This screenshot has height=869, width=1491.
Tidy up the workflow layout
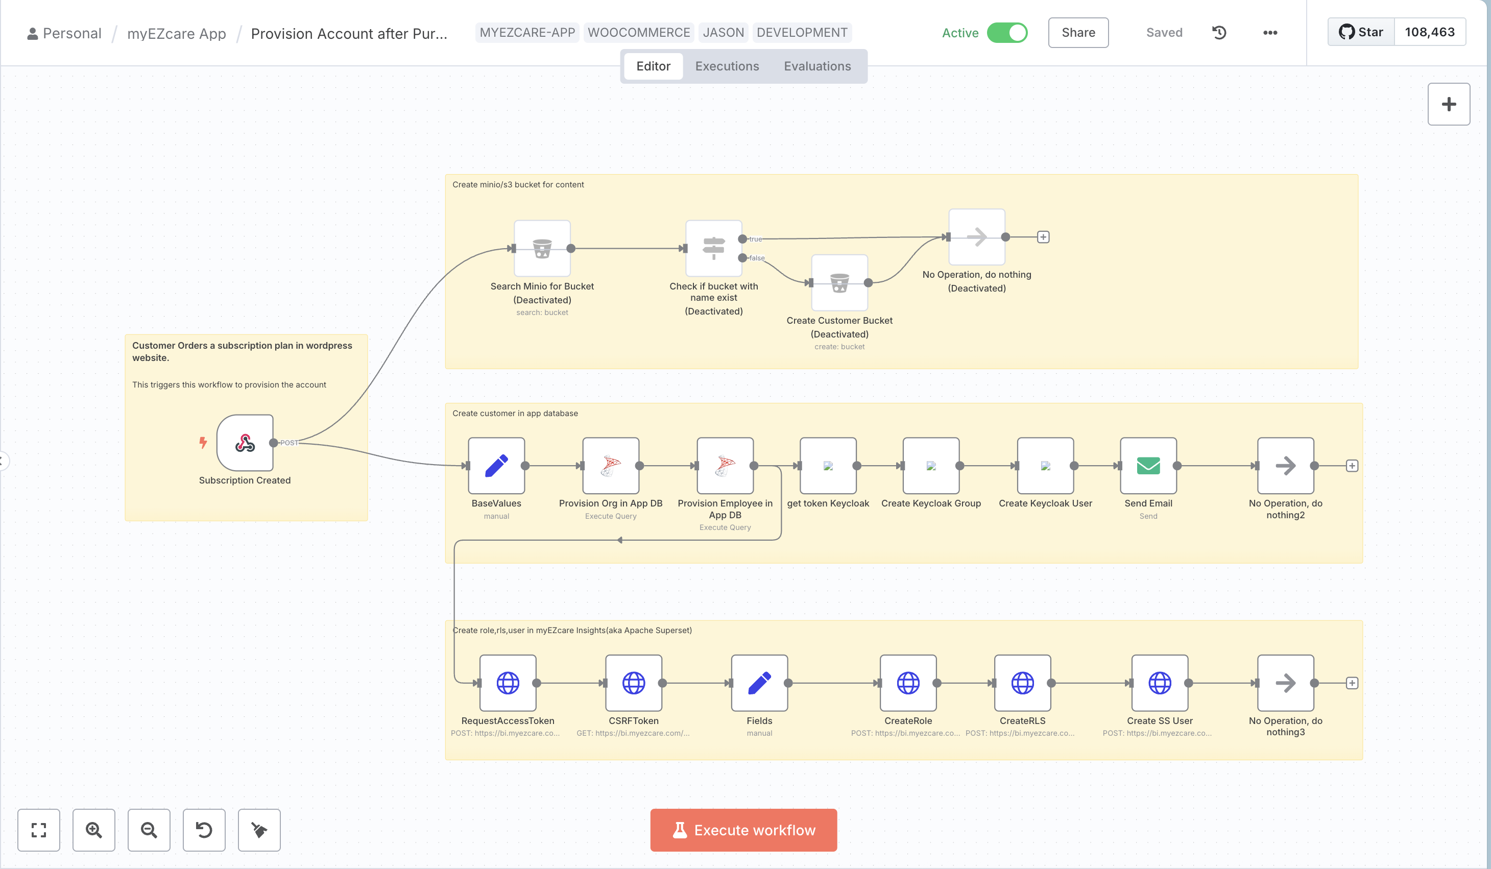258,830
